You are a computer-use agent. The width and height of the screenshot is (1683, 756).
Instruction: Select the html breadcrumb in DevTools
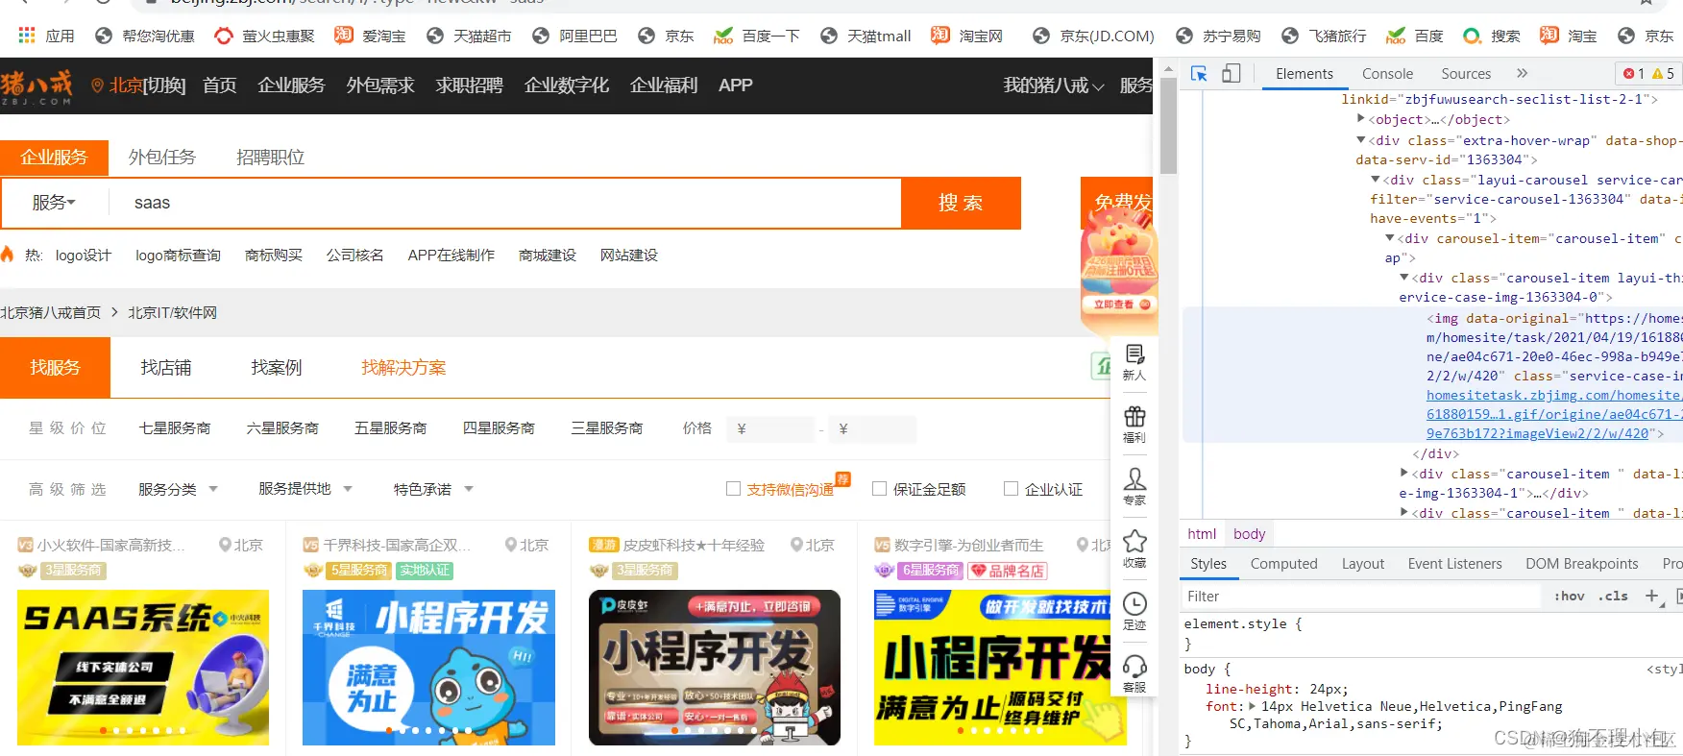(x=1202, y=533)
